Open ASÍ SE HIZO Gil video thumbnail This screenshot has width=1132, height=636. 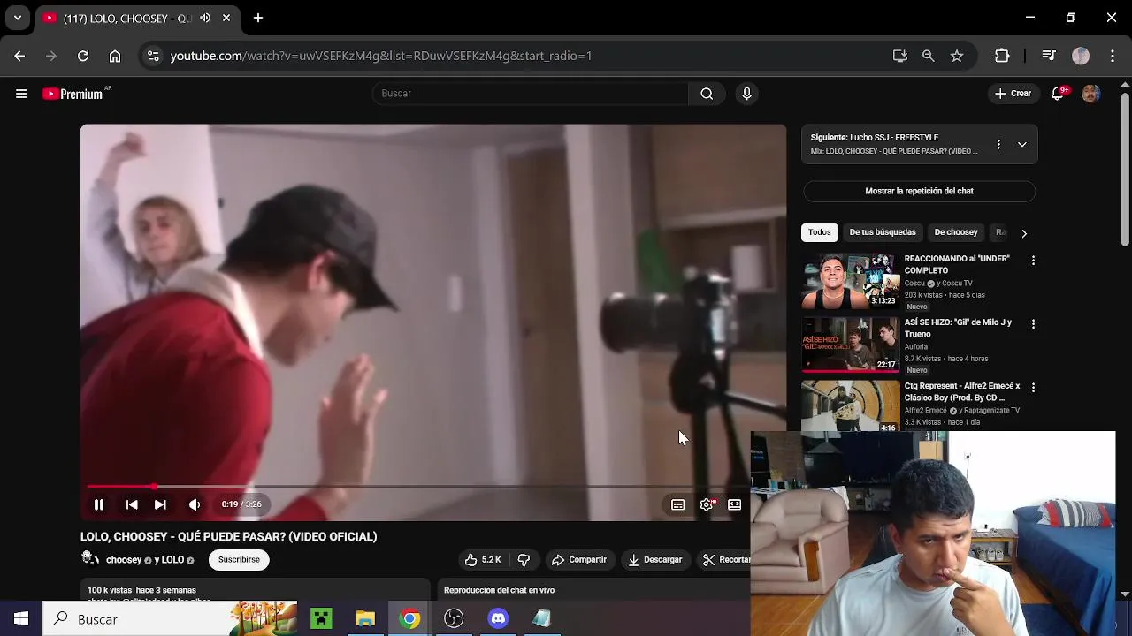(x=850, y=344)
